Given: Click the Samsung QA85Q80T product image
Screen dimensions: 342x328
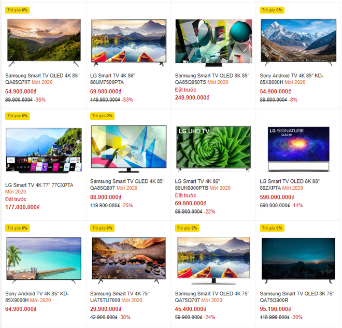Looking at the screenshot, I should [x=129, y=149].
